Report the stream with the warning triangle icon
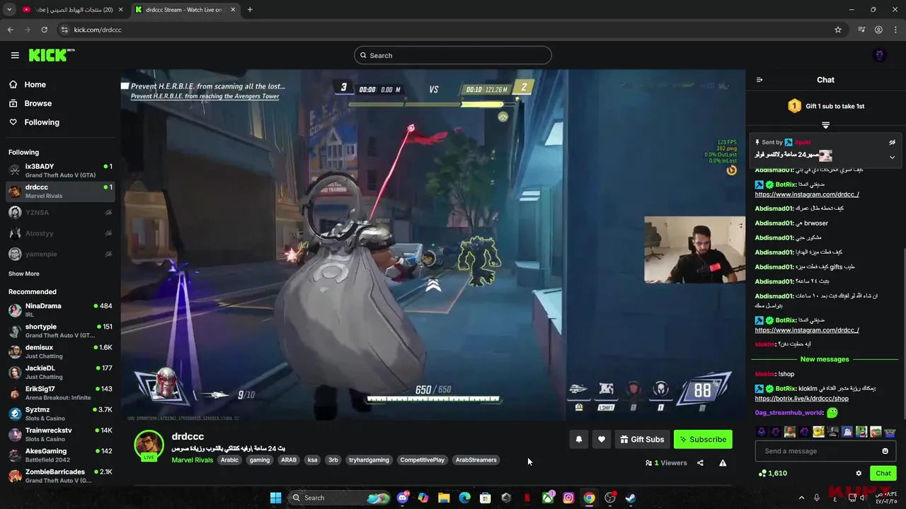The width and height of the screenshot is (906, 509). pyautogui.click(x=723, y=463)
